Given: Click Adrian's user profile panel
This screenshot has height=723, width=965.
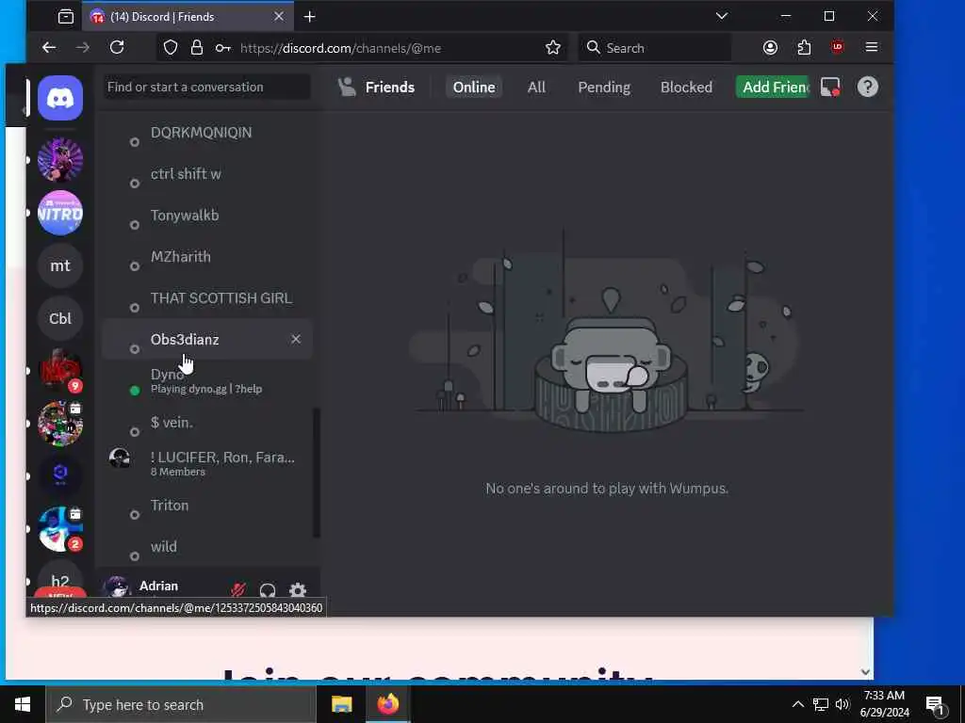Looking at the screenshot, I should pyautogui.click(x=160, y=587).
